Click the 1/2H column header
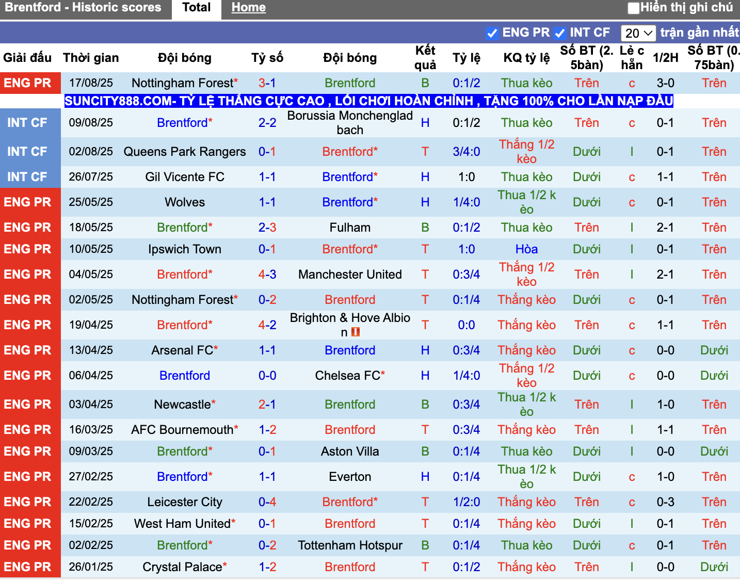The width and height of the screenshot is (740, 582). (666, 58)
